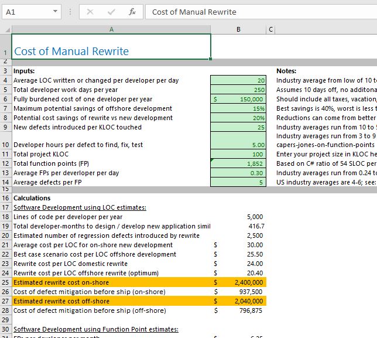Select row 25 header
This screenshot has height=338, width=377.
5,282
